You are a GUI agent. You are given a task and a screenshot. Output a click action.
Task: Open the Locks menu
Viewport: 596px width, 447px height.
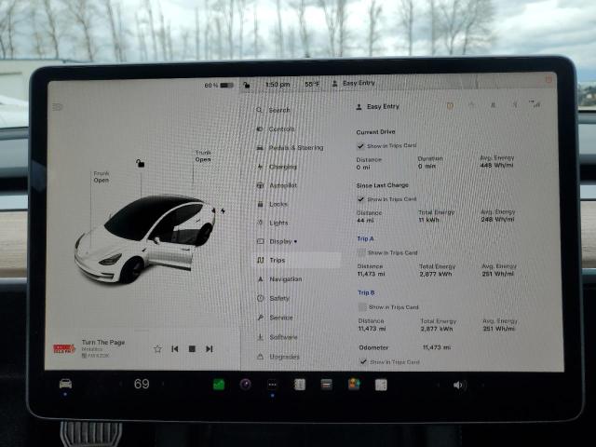tap(273, 204)
